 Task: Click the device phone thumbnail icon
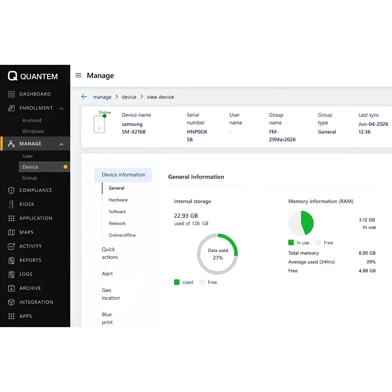coord(99,124)
